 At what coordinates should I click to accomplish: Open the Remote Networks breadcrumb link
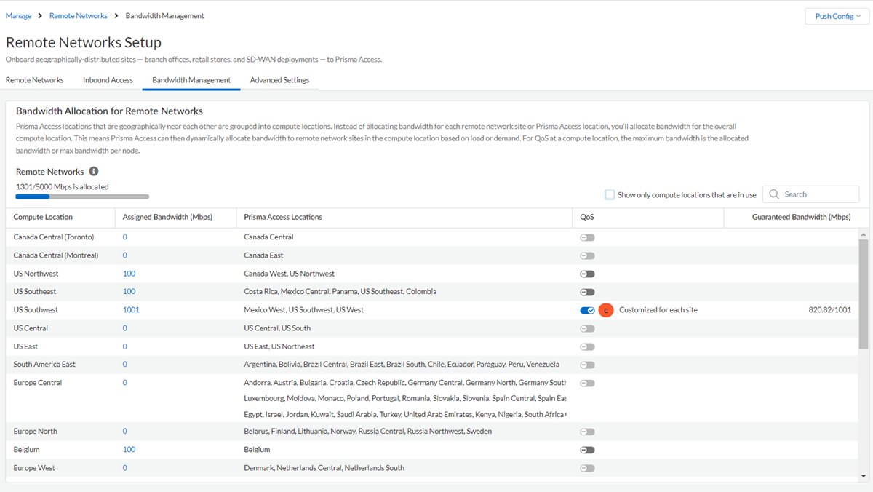click(x=79, y=16)
